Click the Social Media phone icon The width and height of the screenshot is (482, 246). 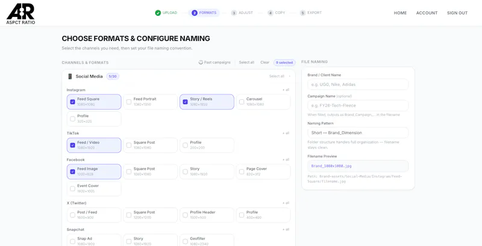(70, 76)
